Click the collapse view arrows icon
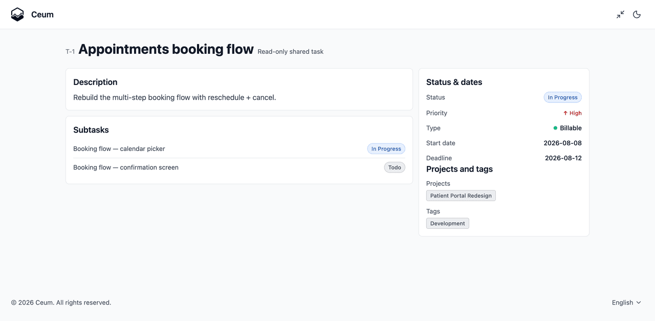 (x=620, y=14)
